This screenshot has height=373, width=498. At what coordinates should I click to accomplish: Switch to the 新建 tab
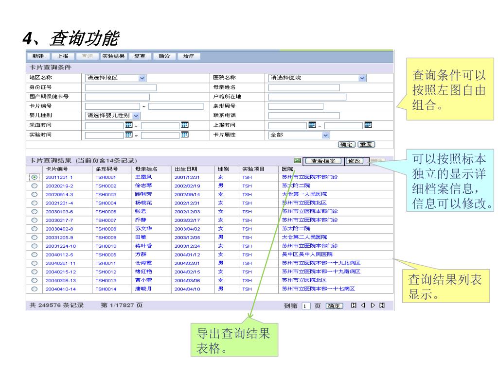point(38,56)
